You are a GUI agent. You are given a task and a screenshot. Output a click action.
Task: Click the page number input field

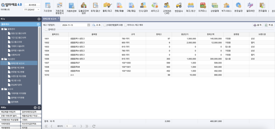click(x=69, y=126)
